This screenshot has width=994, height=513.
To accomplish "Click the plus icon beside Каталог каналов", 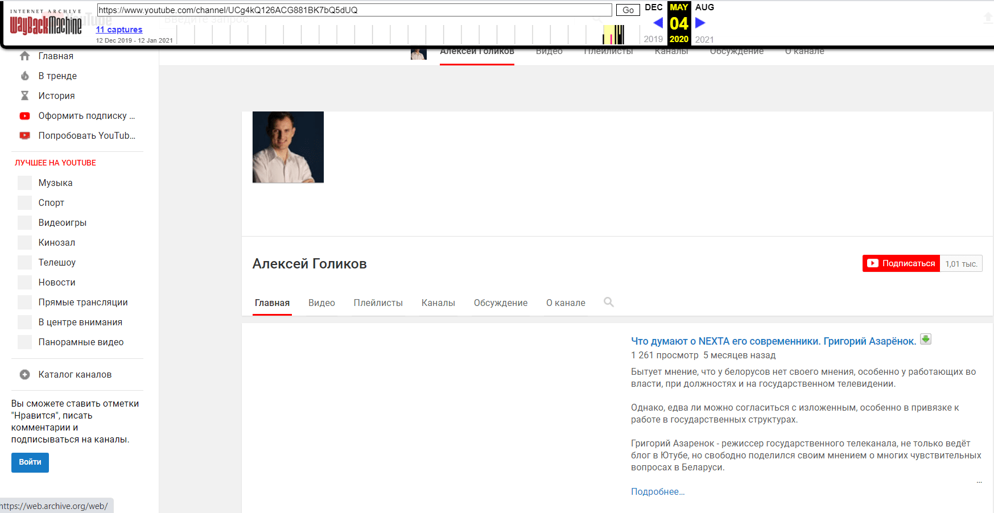I will pyautogui.click(x=24, y=374).
